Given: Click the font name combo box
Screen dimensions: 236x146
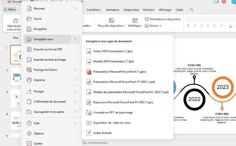Looking at the screenshot, I should 203,19.
